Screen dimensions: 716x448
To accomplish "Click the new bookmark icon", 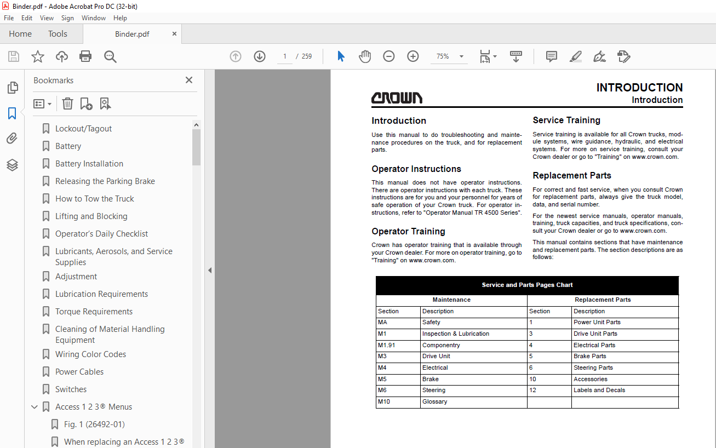I will (86, 104).
